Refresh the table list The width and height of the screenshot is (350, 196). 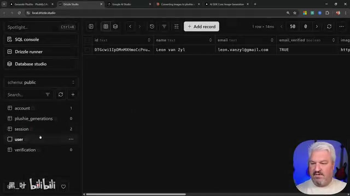61,95
